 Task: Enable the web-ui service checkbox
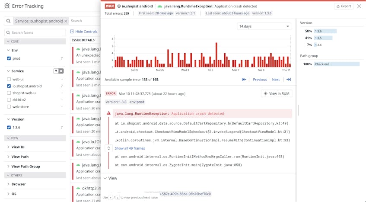9,79
